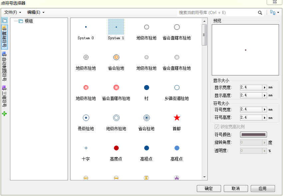Close the 点符号选择器 dialog
Screen dimensions: 283x196
(275, 2)
